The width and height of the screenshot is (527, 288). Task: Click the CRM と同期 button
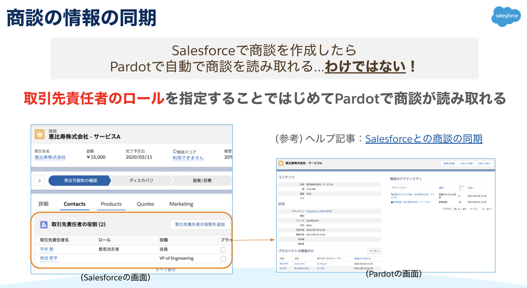pyautogui.click(x=466, y=163)
